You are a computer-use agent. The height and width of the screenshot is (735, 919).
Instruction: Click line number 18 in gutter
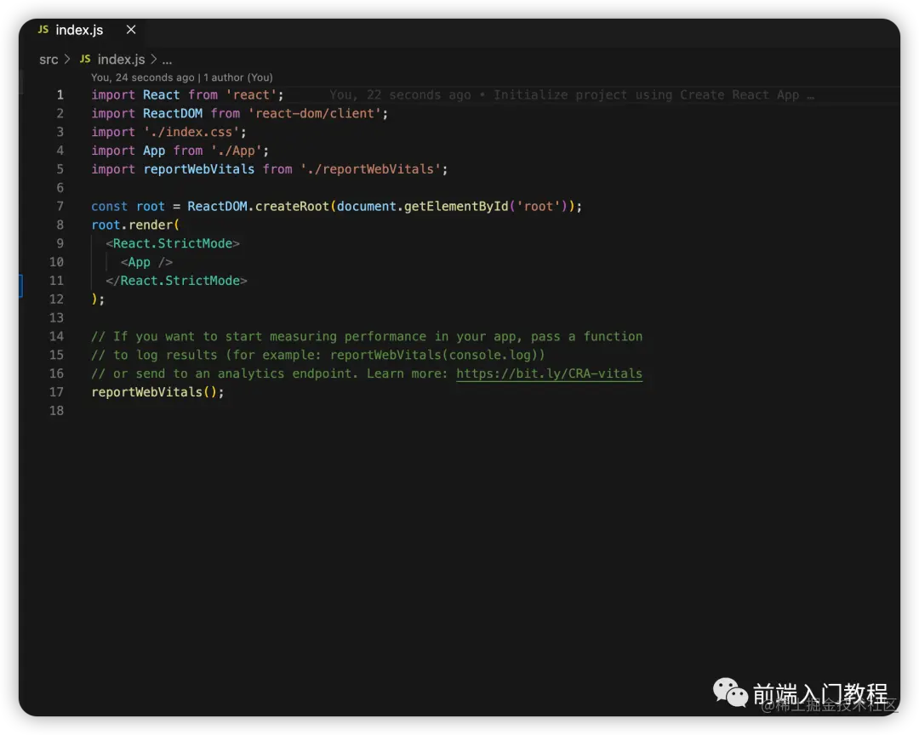[x=56, y=411]
